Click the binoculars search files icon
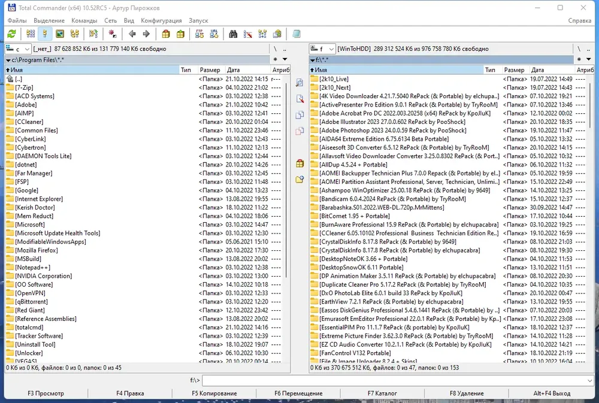The image size is (599, 403). (x=233, y=34)
